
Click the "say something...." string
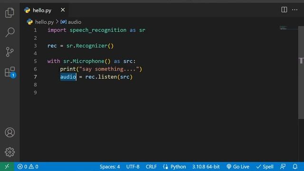(x=109, y=69)
